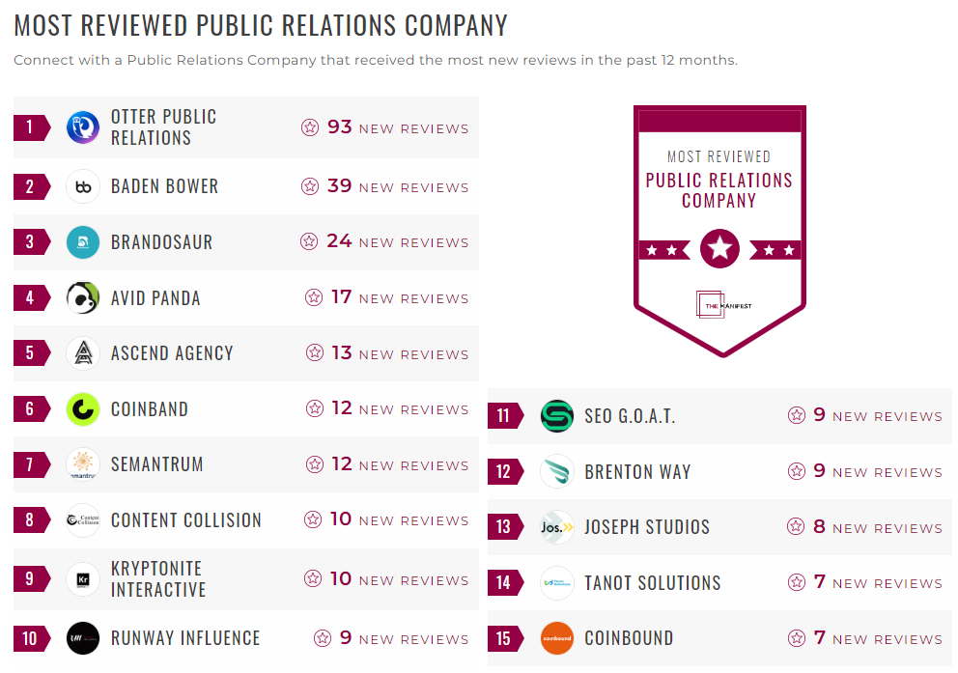Viewport: 958px width, 673px height.
Task: Select the Joseph Studios logo
Action: coord(556,527)
